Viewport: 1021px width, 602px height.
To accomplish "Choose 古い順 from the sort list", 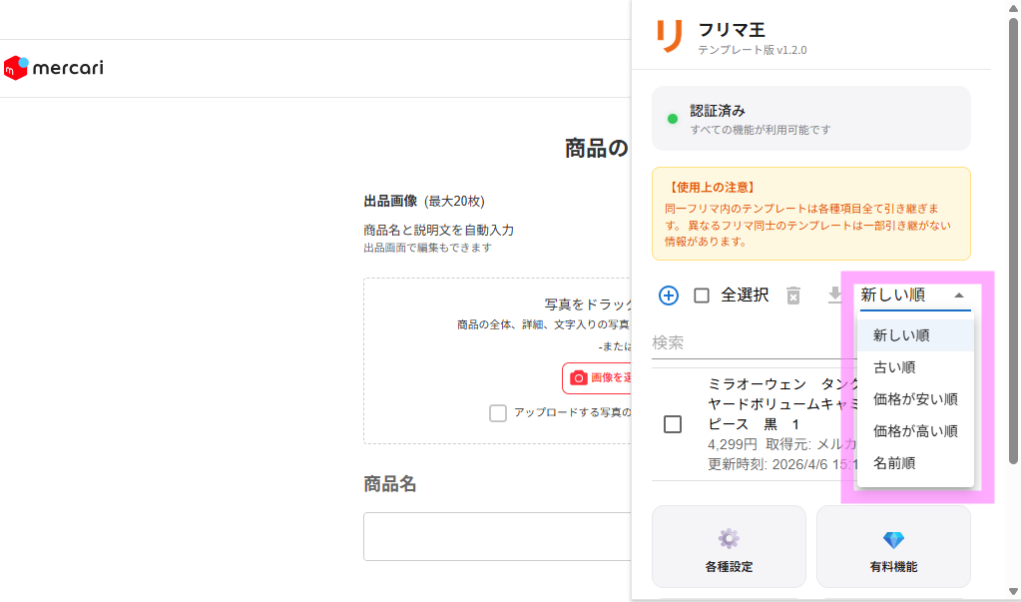I will click(894, 367).
